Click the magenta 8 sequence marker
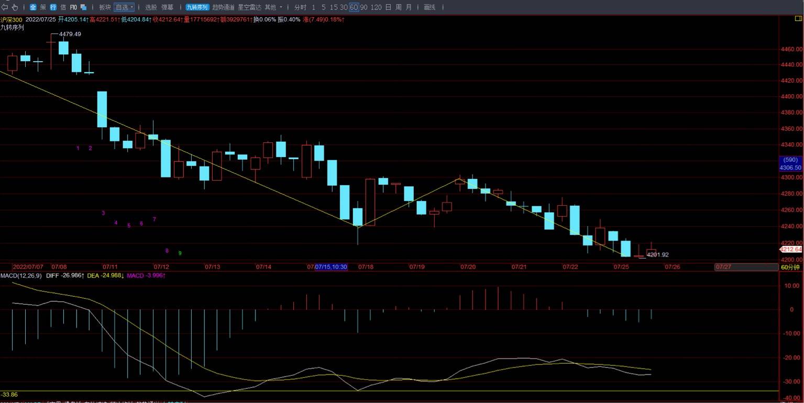 click(167, 251)
